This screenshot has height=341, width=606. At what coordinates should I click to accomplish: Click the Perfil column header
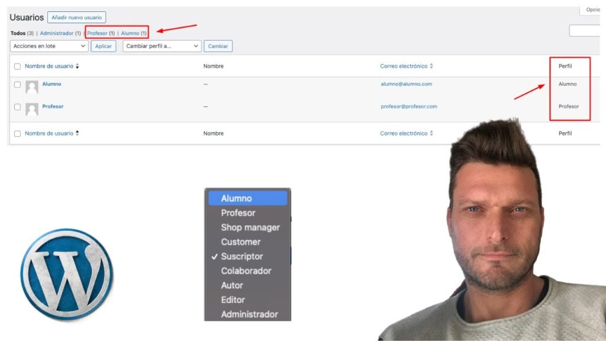[x=565, y=66]
